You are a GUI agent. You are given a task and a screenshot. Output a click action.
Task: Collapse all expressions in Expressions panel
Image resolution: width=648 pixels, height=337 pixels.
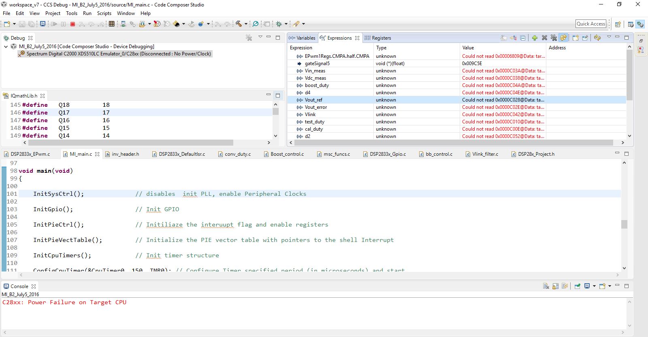pos(523,38)
